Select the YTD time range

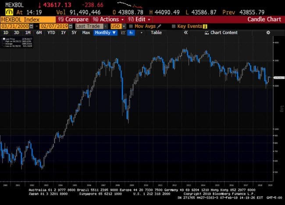point(51,33)
